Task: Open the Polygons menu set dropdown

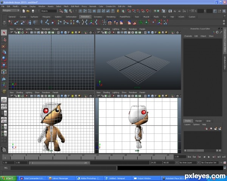Action: pos(11,11)
